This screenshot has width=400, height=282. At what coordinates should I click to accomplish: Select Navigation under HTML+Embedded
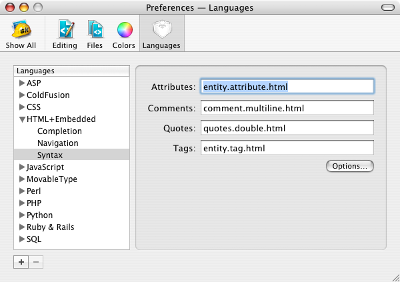coord(57,143)
